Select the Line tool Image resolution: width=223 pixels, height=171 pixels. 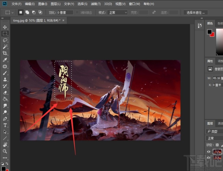(x=5, y=138)
